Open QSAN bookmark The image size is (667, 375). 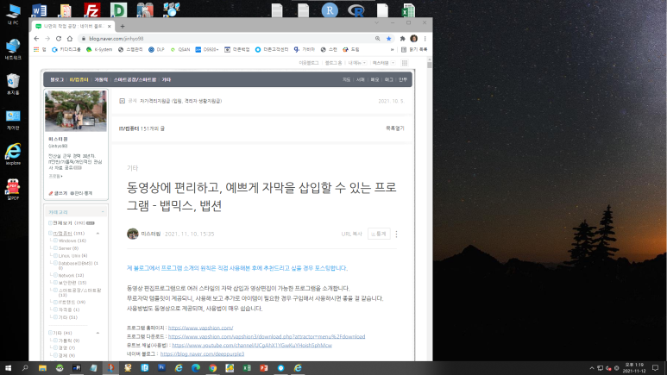coord(180,50)
